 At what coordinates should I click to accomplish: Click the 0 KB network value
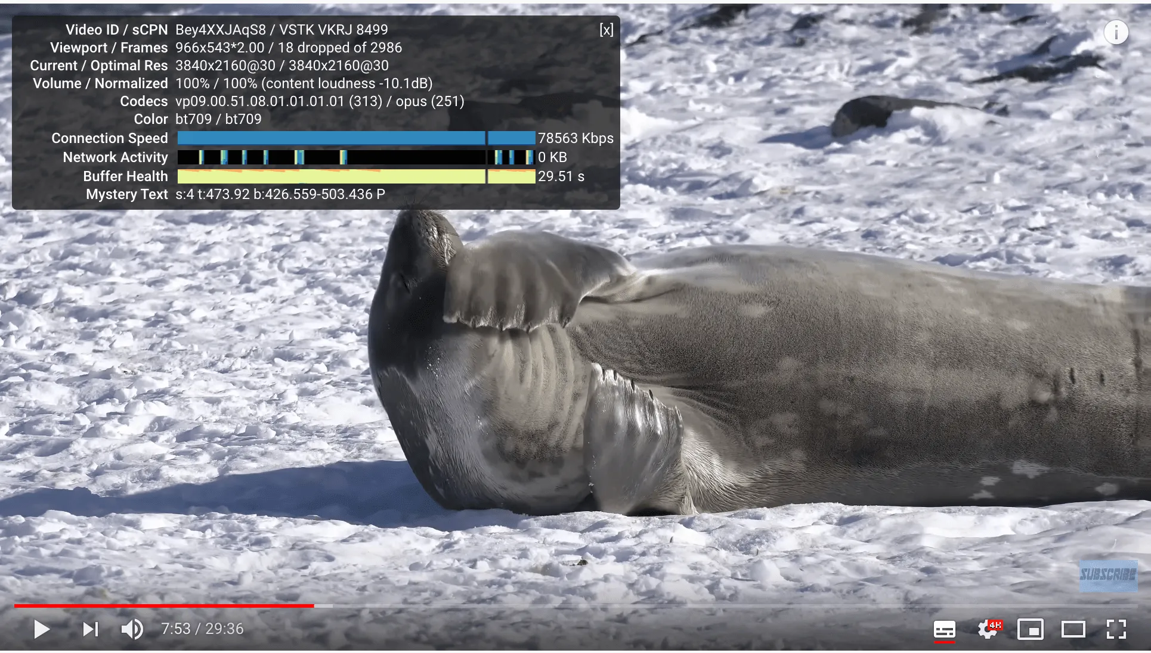pos(552,157)
